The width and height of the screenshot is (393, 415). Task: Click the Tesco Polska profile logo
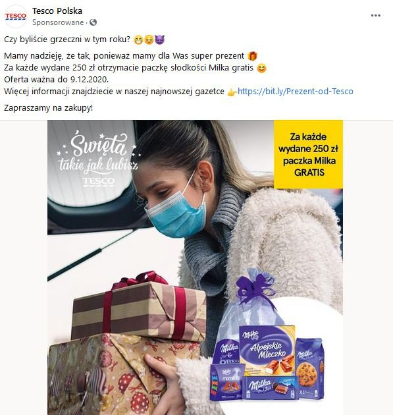(16, 16)
